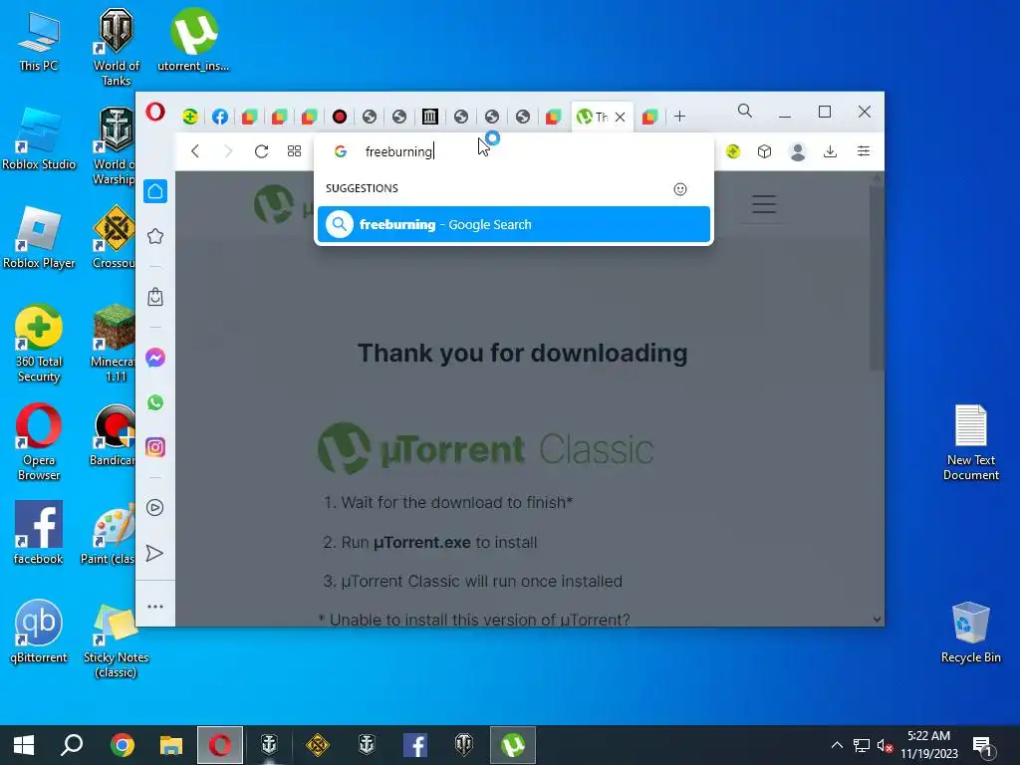This screenshot has width=1020, height=765.
Task: Close the active uTorrent tab
Action: [x=620, y=118]
